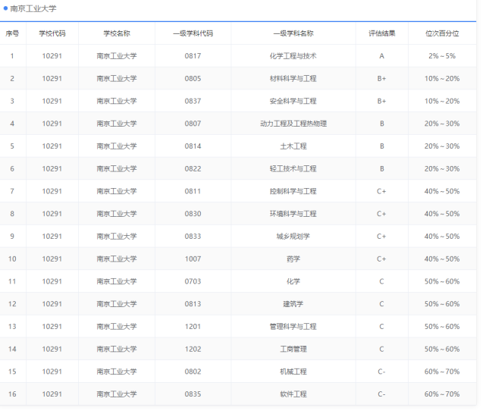Click the A rating for 化学工程与技术
Viewport: 486px width, 414px height.
(x=382, y=56)
